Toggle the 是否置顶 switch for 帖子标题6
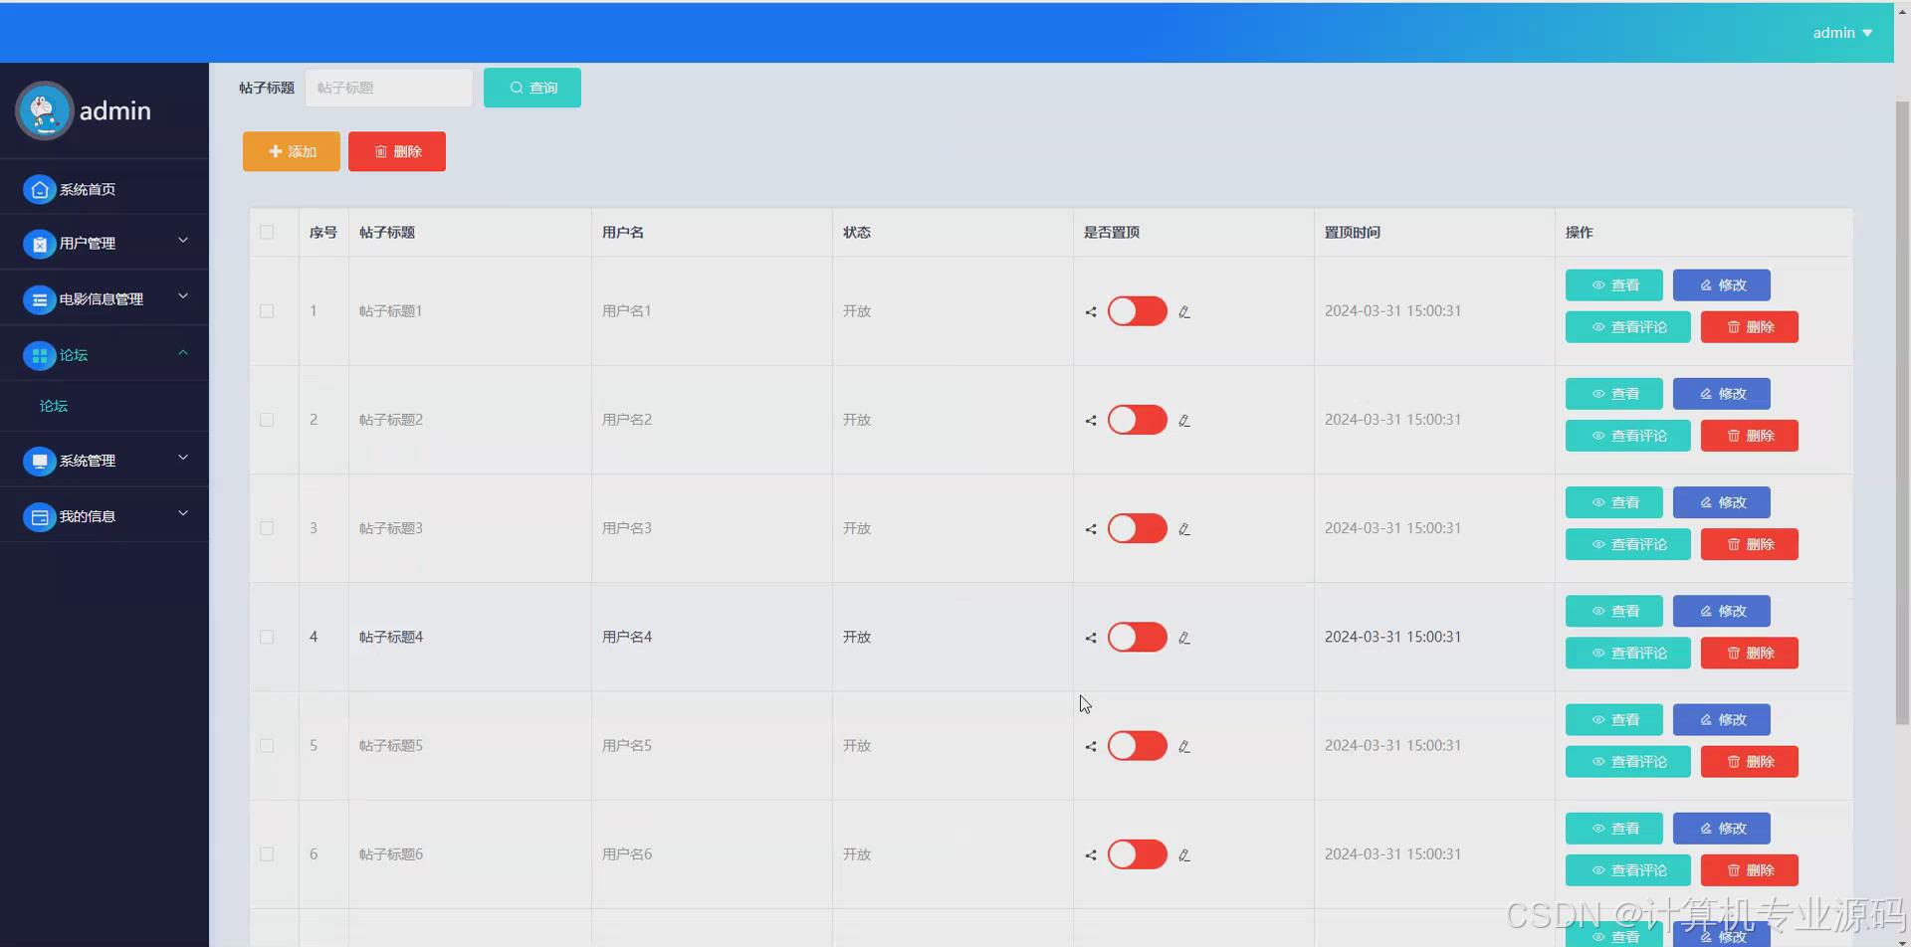 (1138, 853)
